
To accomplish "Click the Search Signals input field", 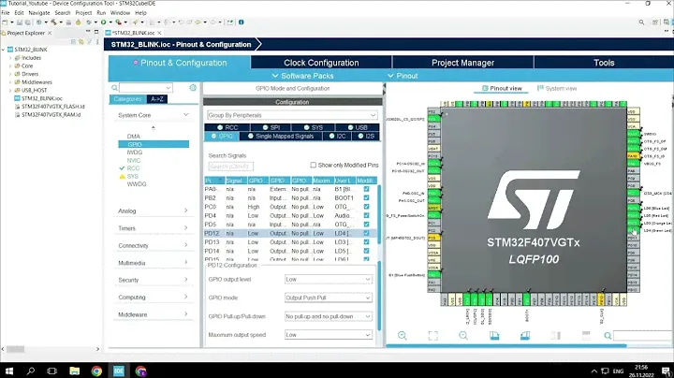I will (230, 167).
